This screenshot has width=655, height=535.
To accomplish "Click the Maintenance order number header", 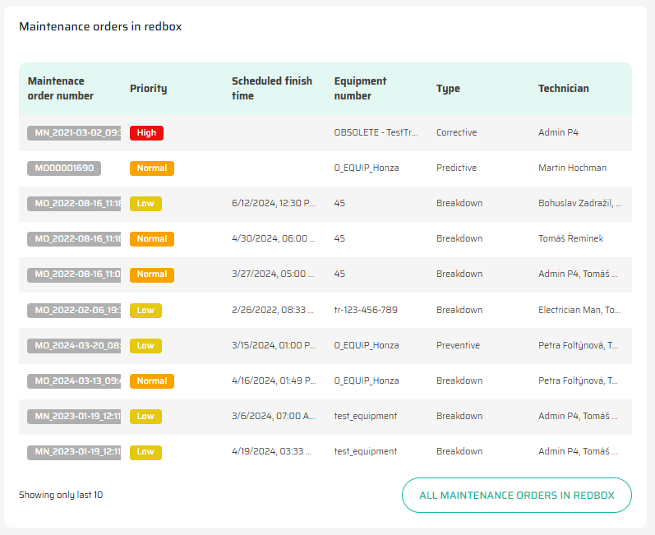I will (x=61, y=89).
